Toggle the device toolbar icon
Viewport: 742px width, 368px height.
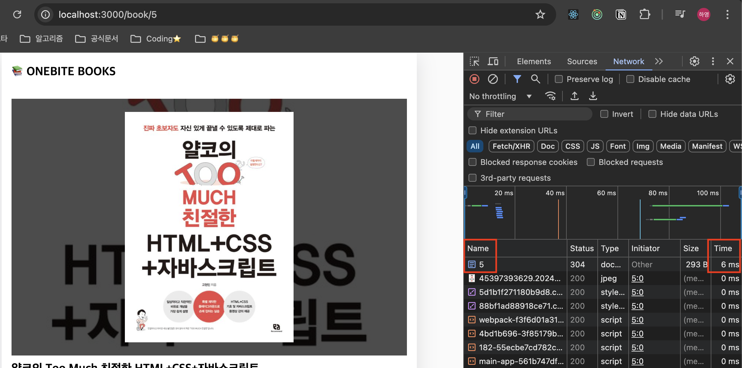point(493,62)
